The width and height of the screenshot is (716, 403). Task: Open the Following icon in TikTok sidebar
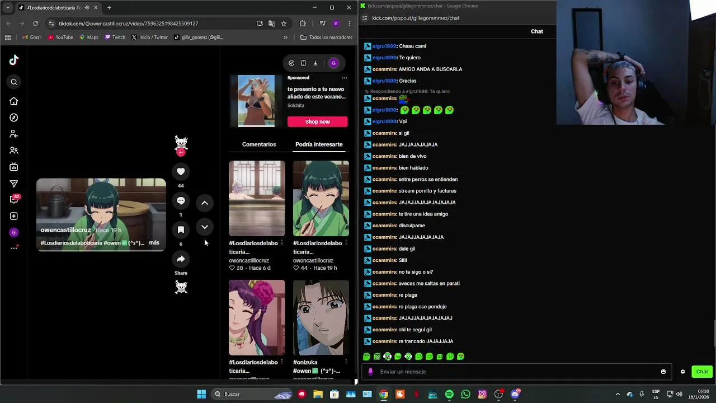pos(14,134)
